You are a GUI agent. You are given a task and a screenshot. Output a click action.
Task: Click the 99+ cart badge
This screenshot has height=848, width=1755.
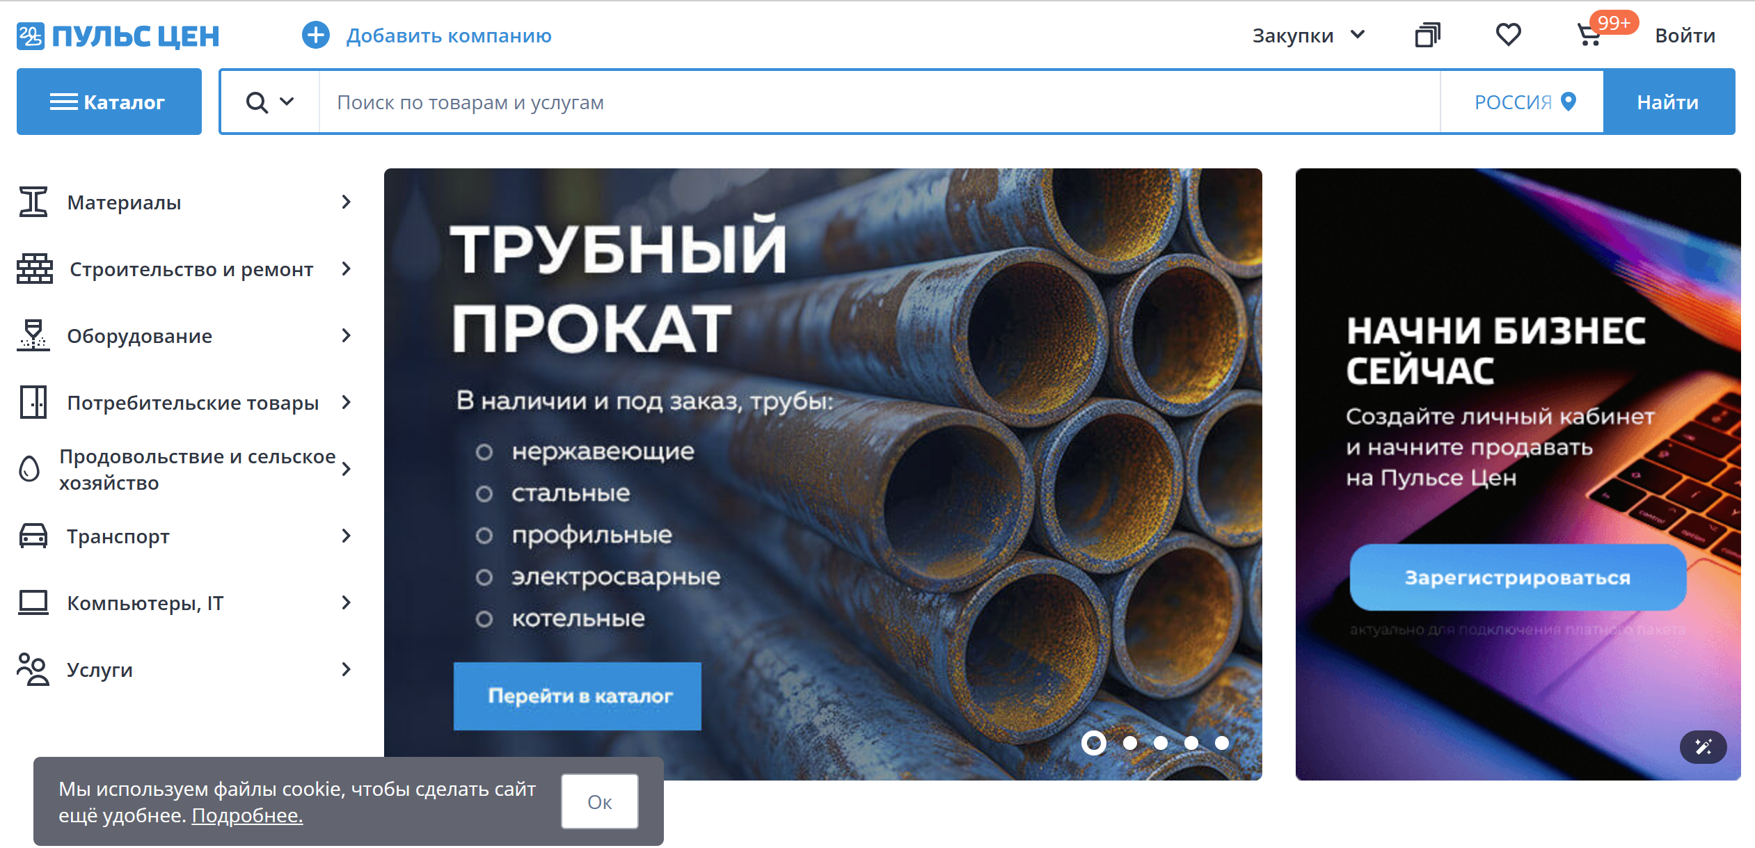1614,23
